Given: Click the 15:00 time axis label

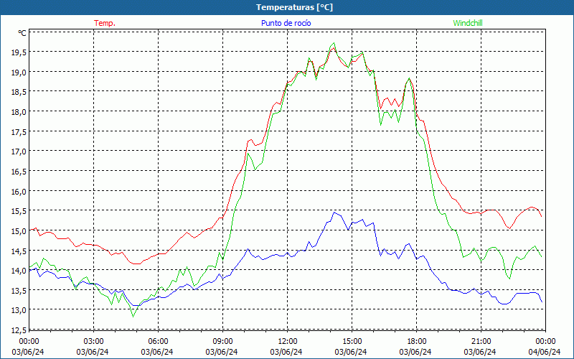Looking at the screenshot, I should coord(352,342).
